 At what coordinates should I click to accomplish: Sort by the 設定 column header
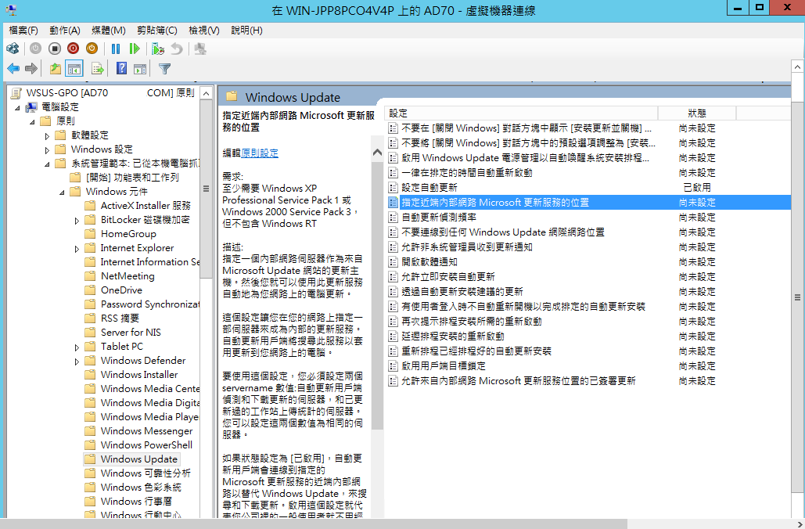(x=520, y=113)
